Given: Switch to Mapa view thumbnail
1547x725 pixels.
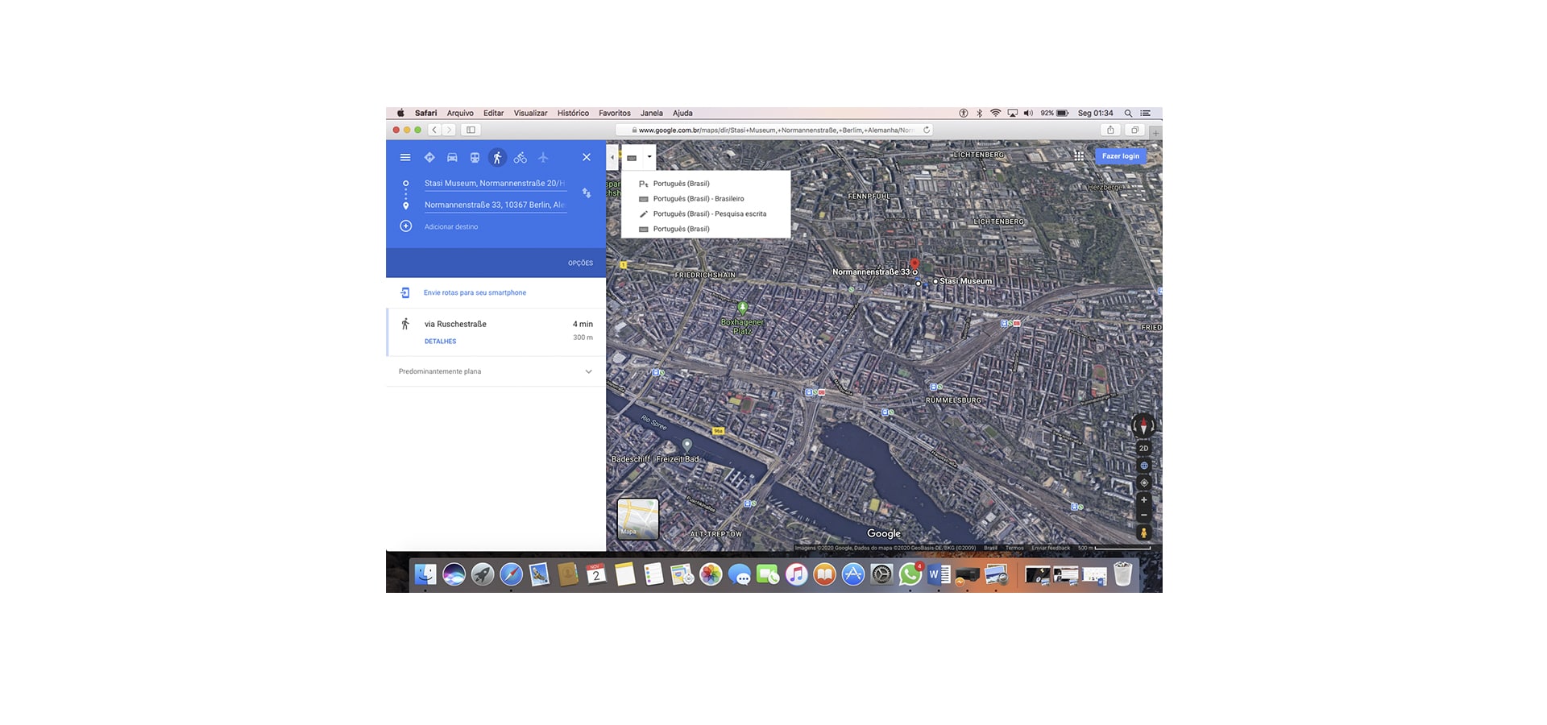Looking at the screenshot, I should 638,518.
